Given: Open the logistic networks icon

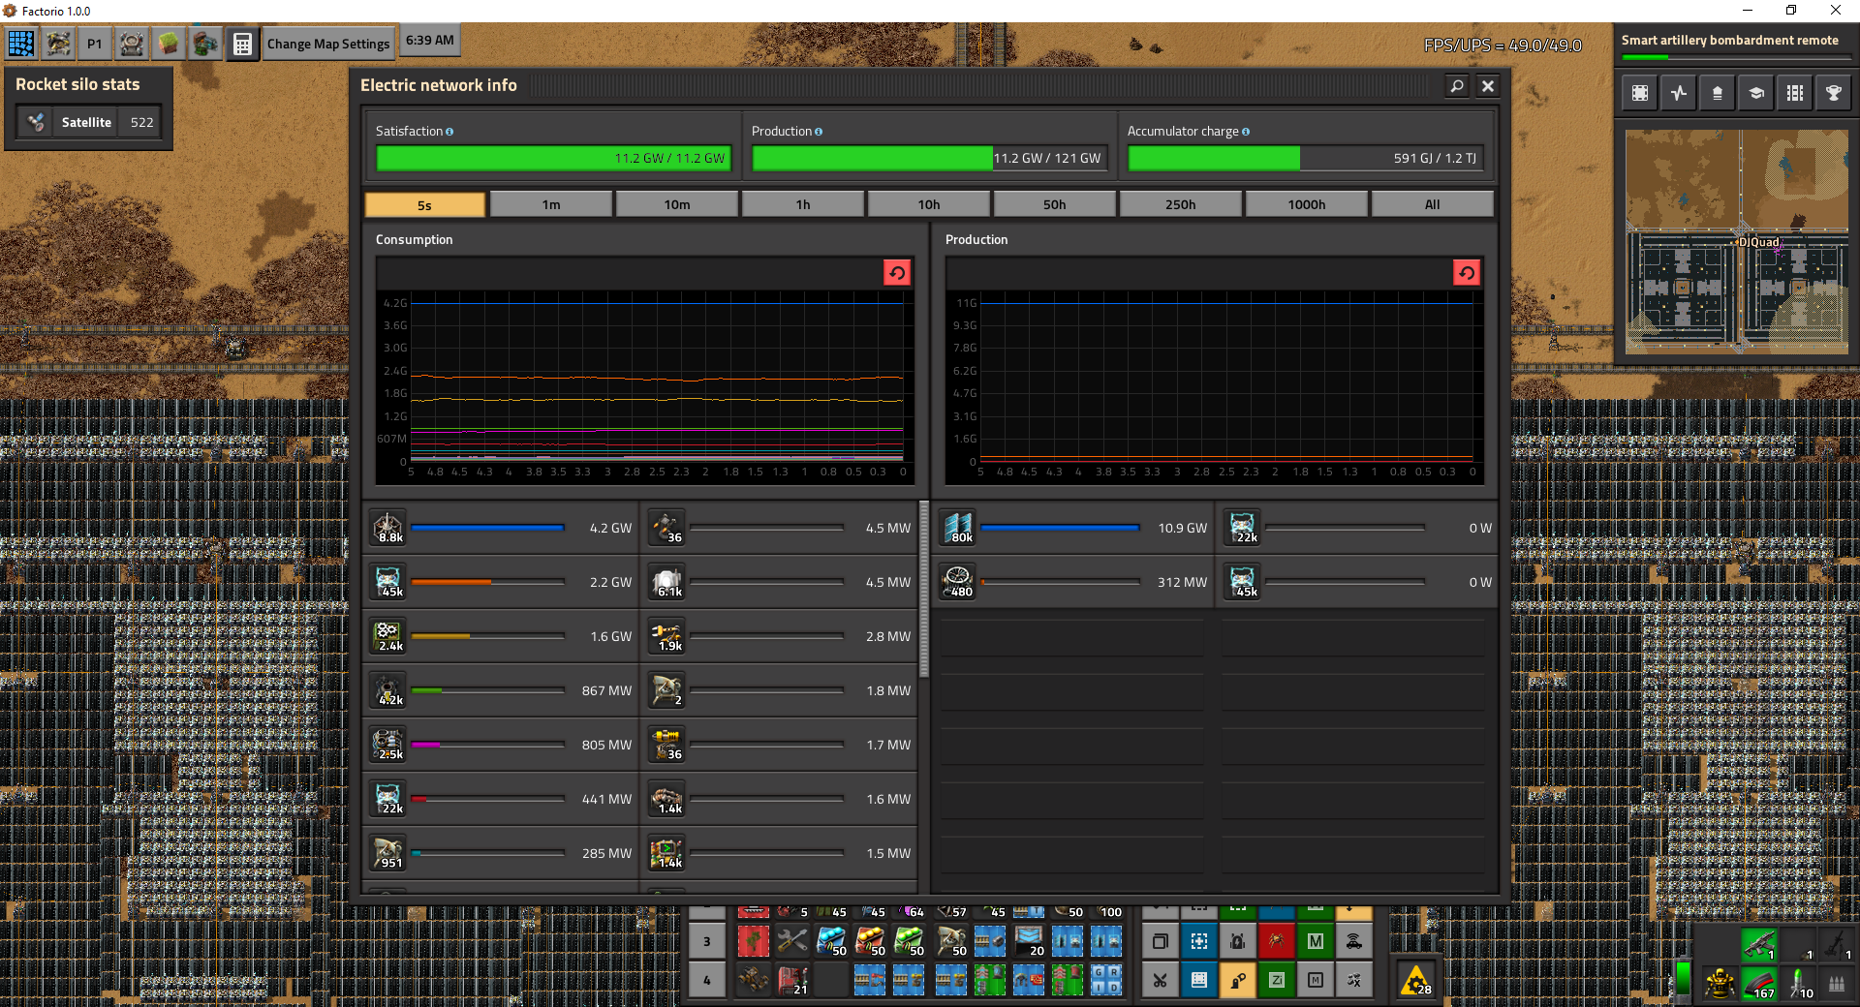Looking at the screenshot, I should [x=1718, y=93].
